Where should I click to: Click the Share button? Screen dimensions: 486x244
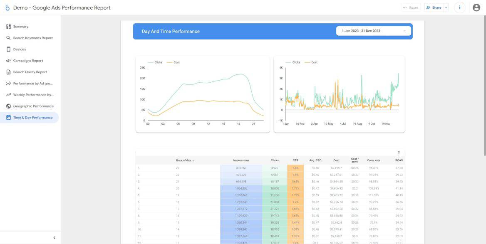(434, 7)
